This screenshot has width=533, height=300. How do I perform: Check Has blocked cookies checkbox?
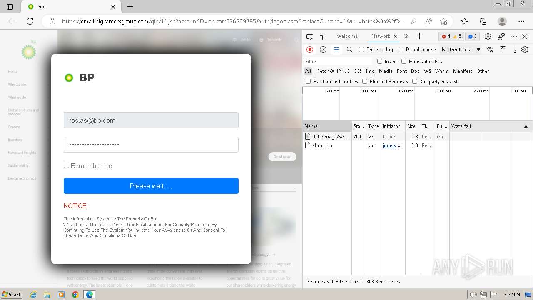308,81
